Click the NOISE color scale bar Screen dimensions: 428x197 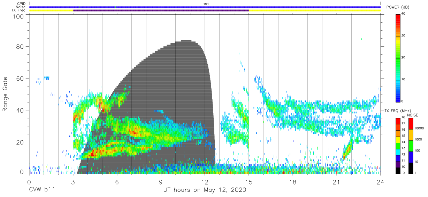(x=411, y=145)
